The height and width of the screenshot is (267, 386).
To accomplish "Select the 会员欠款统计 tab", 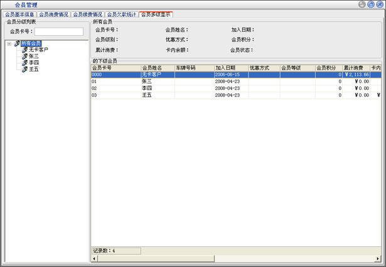I will 122,14.
